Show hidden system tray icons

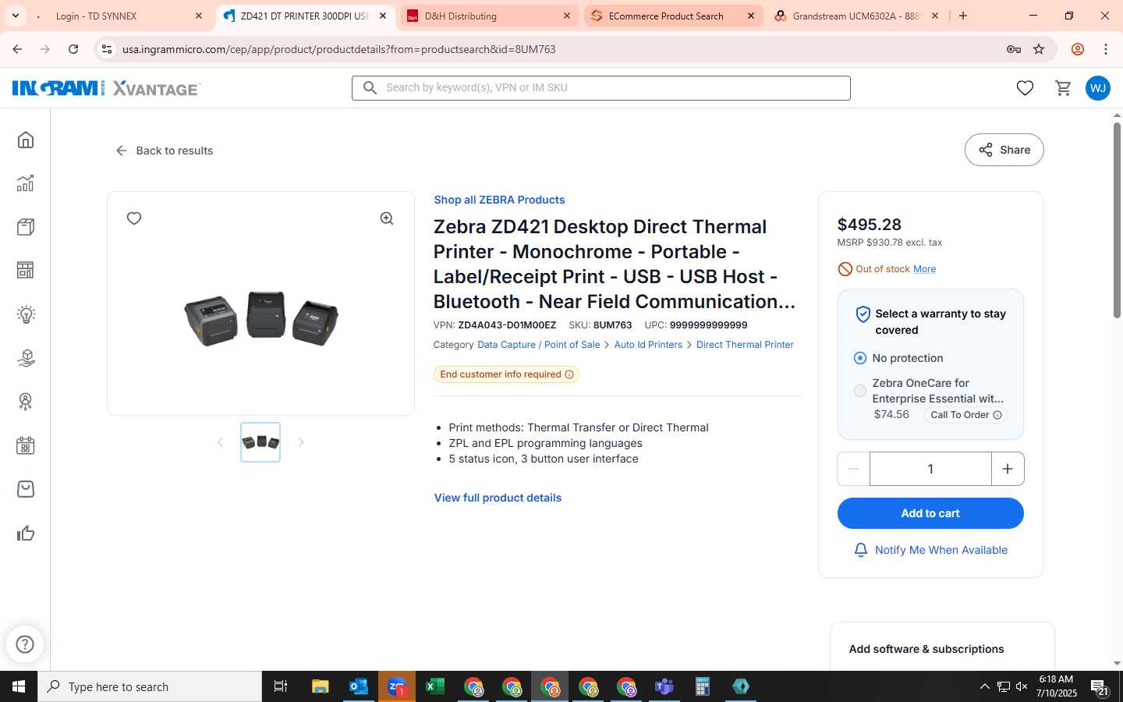(984, 686)
